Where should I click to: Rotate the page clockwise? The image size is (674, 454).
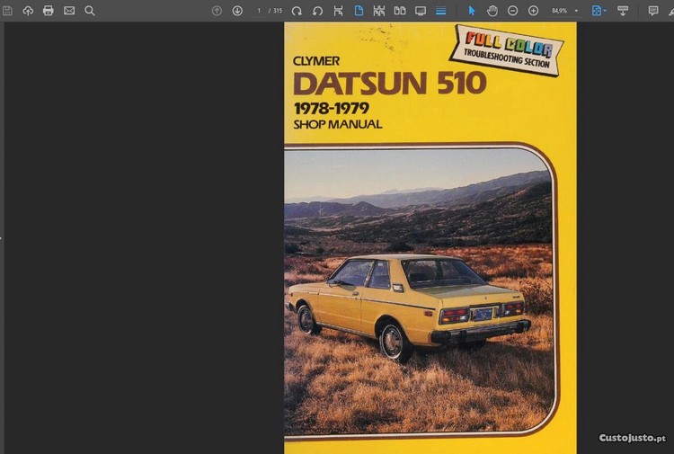coord(297,11)
